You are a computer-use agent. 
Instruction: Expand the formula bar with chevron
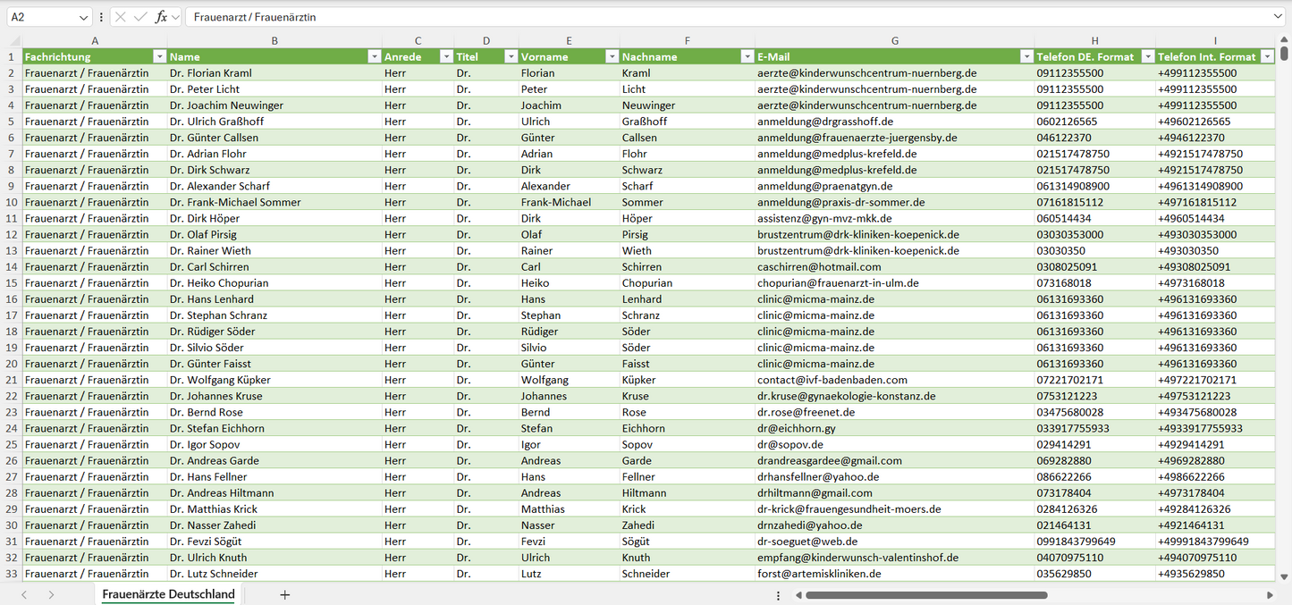click(x=1278, y=17)
